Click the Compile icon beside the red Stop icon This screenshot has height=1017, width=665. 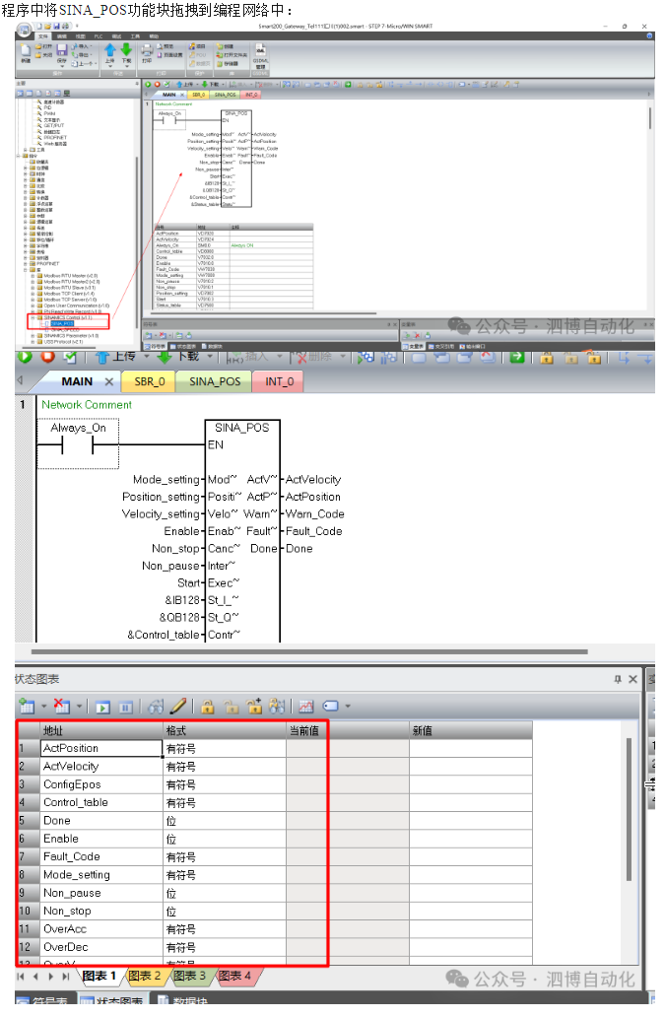pos(70,358)
